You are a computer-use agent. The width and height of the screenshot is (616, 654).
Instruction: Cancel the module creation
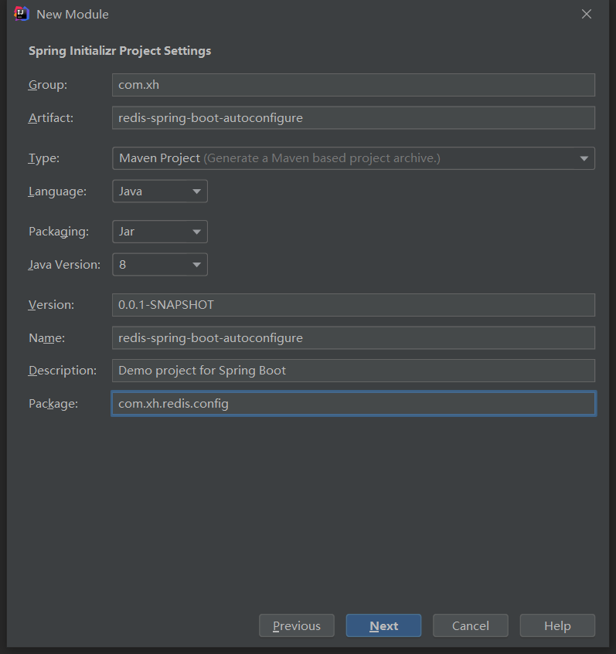(x=470, y=625)
